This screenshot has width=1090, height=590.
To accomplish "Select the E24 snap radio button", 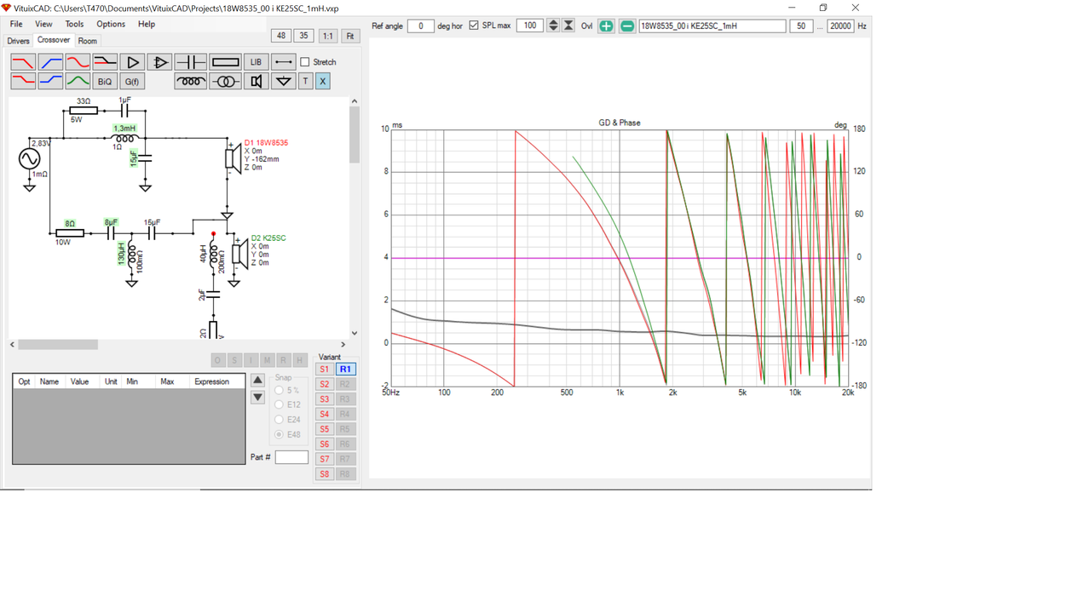I will coord(279,420).
